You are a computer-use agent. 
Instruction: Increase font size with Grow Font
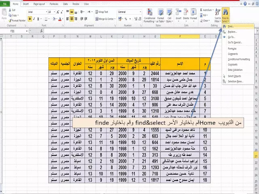pos(57,12)
